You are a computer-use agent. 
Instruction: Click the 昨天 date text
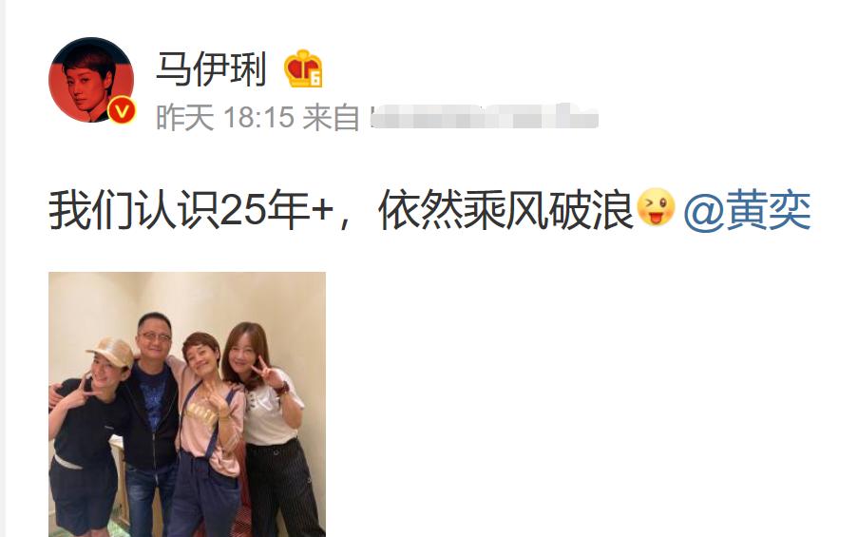pos(184,118)
